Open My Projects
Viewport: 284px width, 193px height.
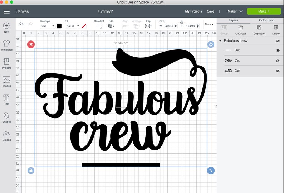pyautogui.click(x=194, y=11)
